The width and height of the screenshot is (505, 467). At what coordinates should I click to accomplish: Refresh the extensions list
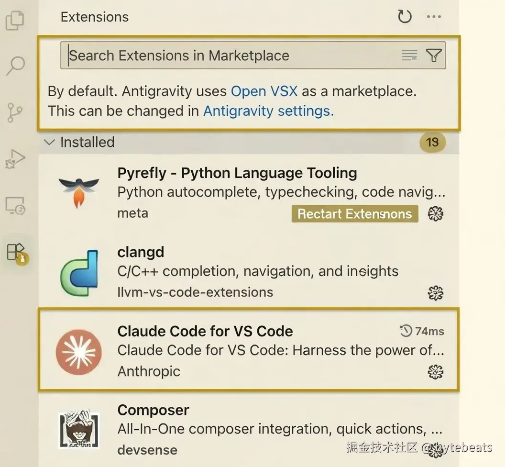coord(405,17)
